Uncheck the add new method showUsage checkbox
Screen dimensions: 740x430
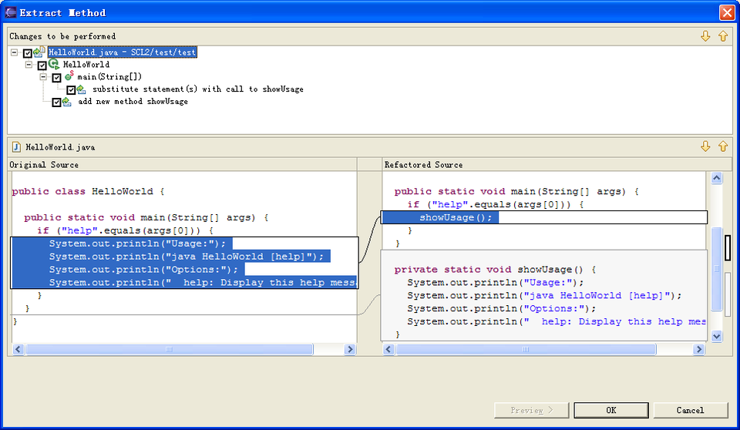point(56,102)
